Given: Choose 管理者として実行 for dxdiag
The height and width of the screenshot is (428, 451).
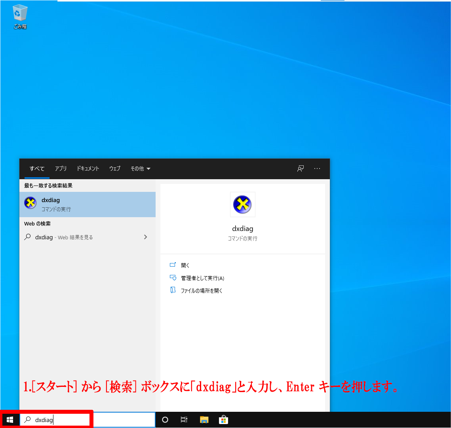Looking at the screenshot, I should 202,278.
